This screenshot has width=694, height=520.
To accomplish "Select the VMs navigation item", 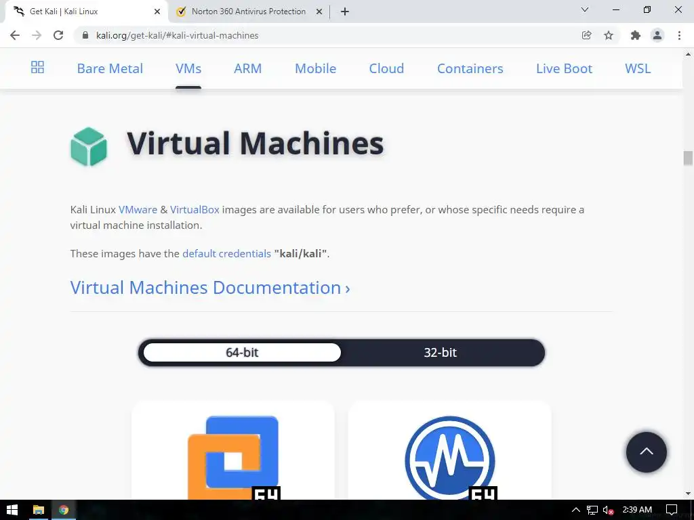I will tap(188, 68).
